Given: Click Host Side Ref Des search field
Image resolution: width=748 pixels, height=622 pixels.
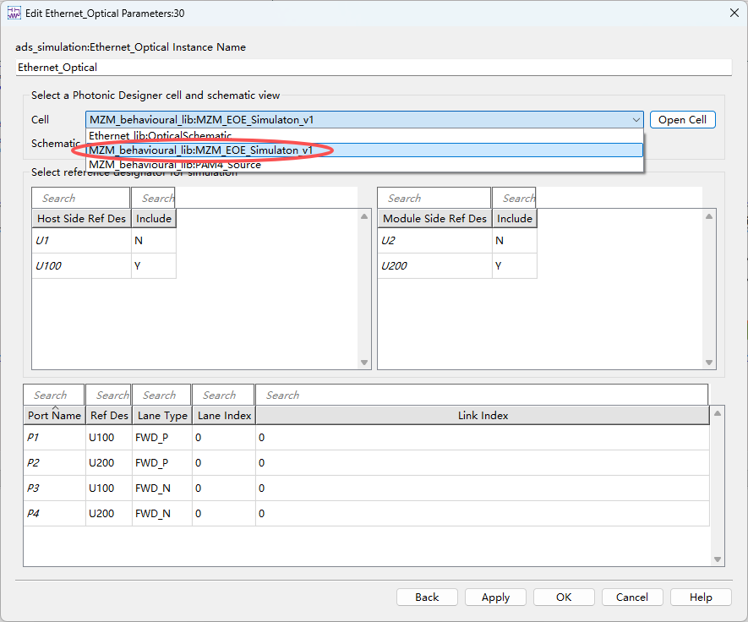Looking at the screenshot, I should pos(80,198).
